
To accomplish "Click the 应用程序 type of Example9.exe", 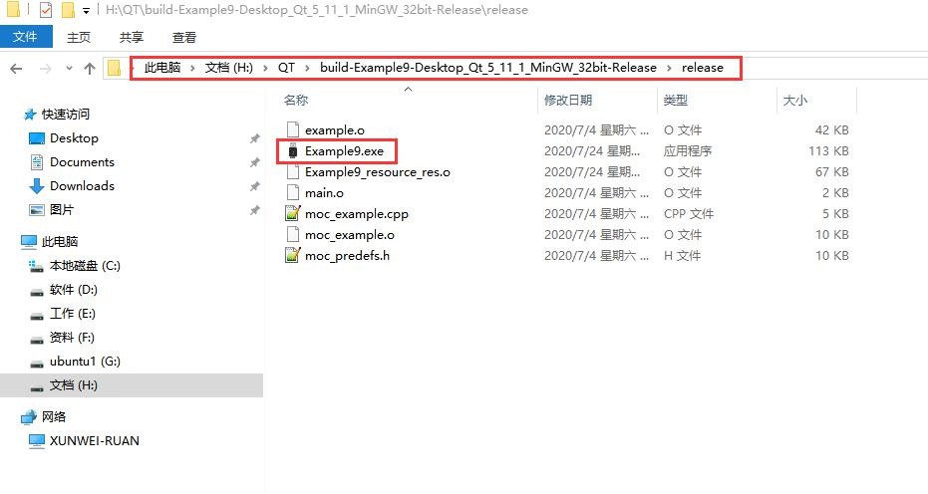I will [688, 150].
